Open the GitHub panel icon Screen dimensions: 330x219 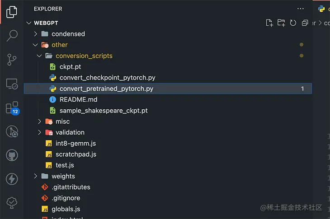12,155
